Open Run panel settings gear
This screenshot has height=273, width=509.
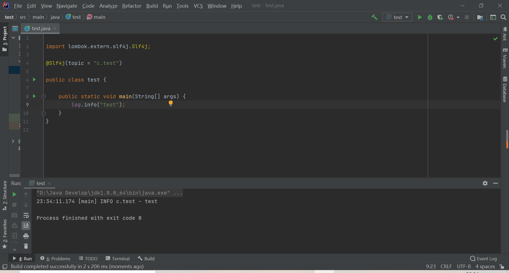pos(485,183)
